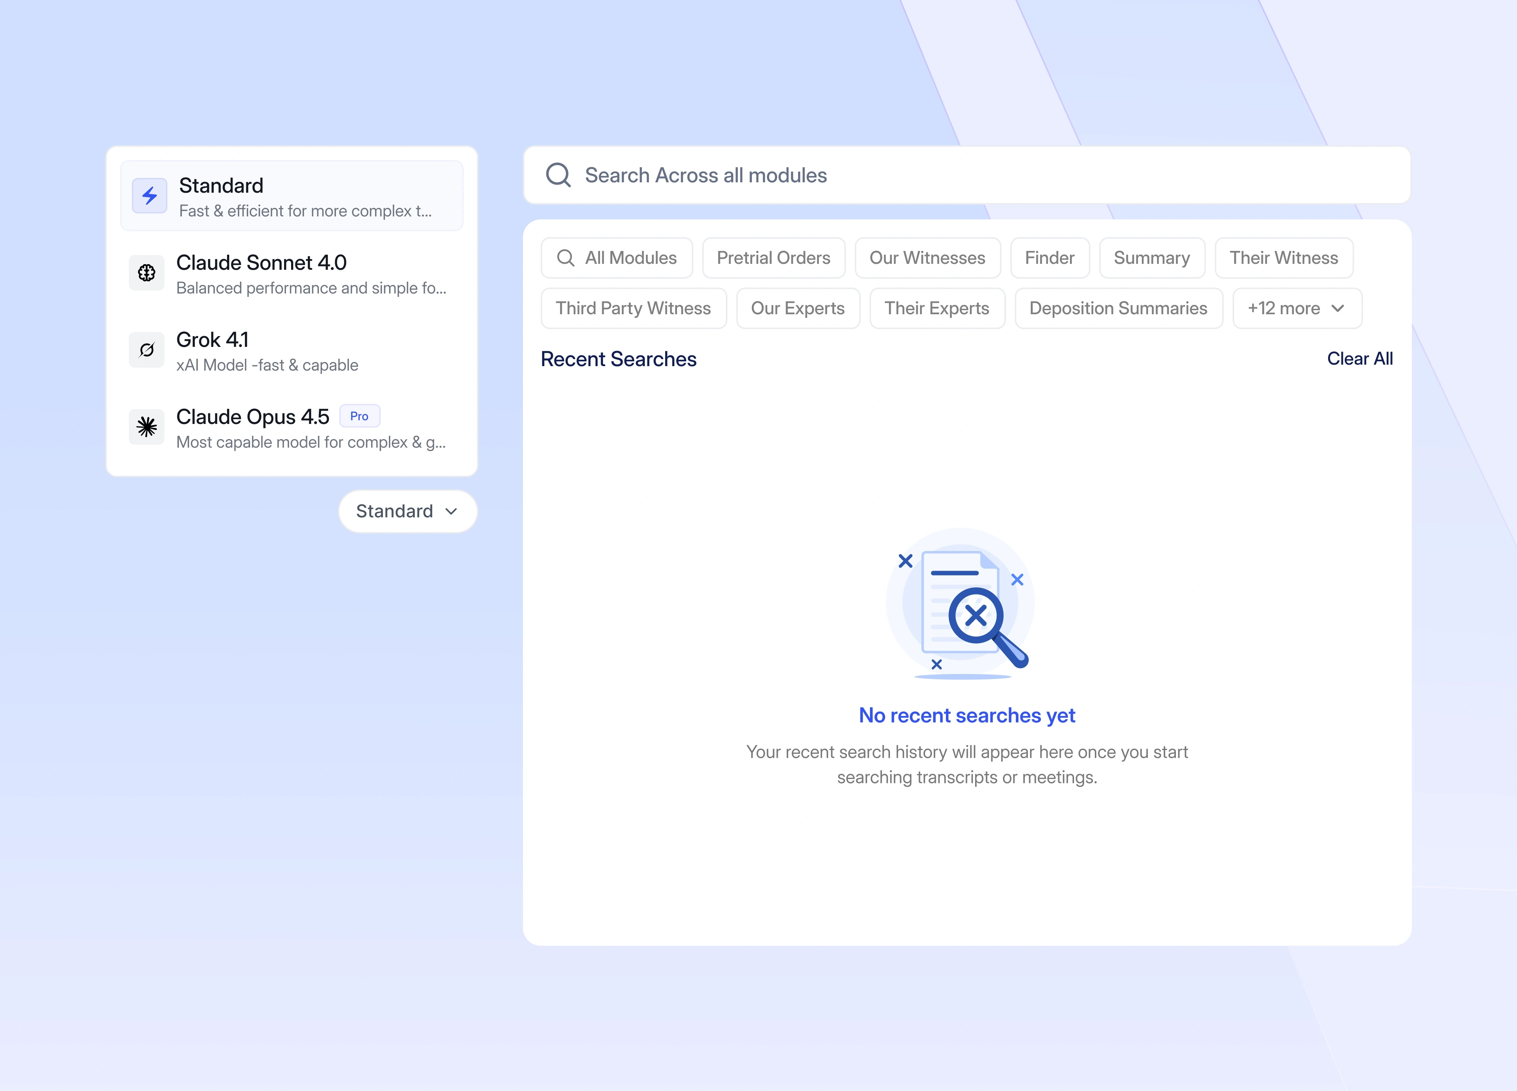Click the magnifier icon in All Modules chip
The image size is (1517, 1091).
click(565, 258)
